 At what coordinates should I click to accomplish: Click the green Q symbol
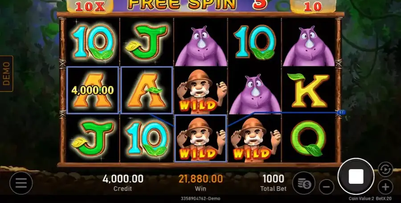[308, 138]
